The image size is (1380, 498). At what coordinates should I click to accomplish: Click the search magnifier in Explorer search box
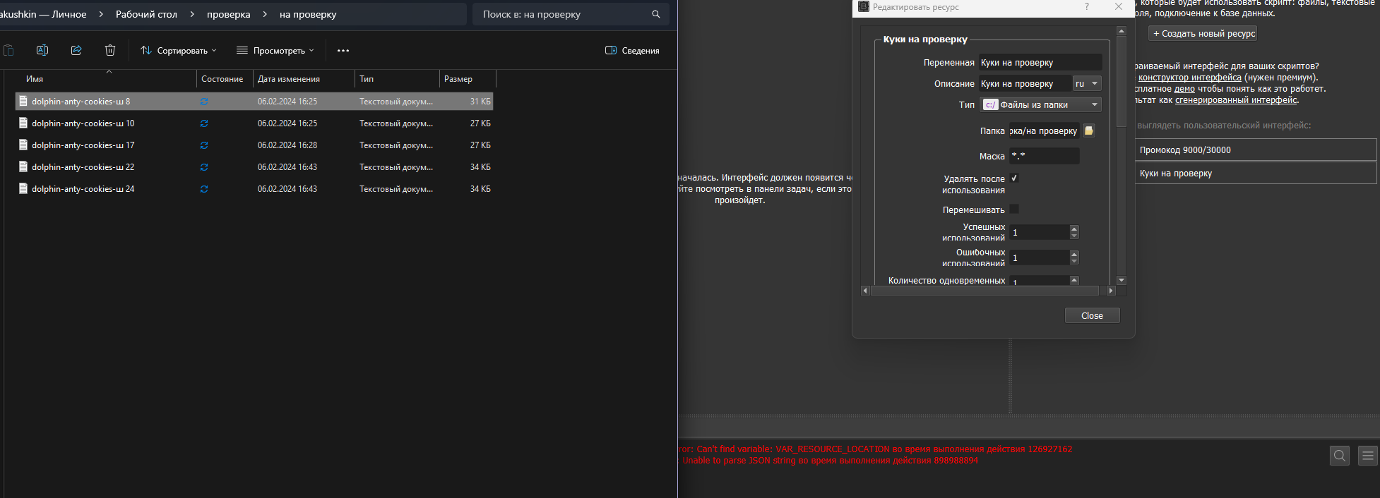pos(656,14)
